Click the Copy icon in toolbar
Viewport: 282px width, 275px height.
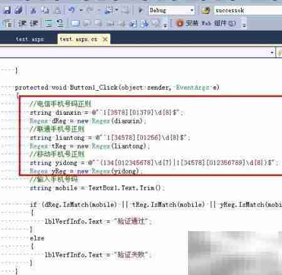point(45,10)
